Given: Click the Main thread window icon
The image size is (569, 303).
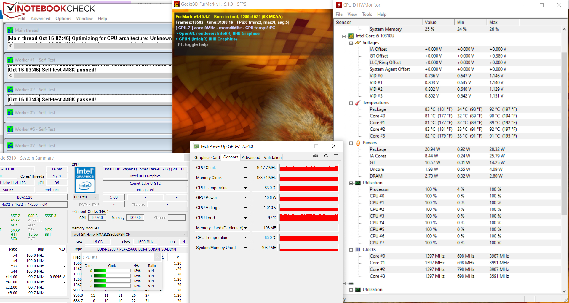Looking at the screenshot, I should pos(10,30).
